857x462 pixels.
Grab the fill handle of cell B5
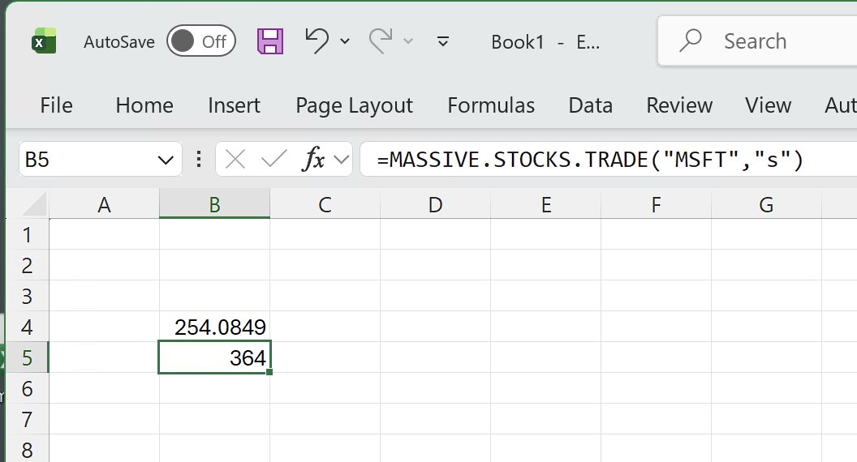point(269,372)
